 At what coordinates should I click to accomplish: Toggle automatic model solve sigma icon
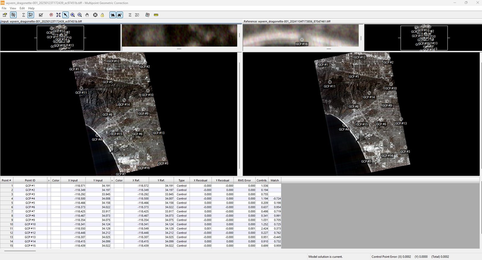pos(31,15)
